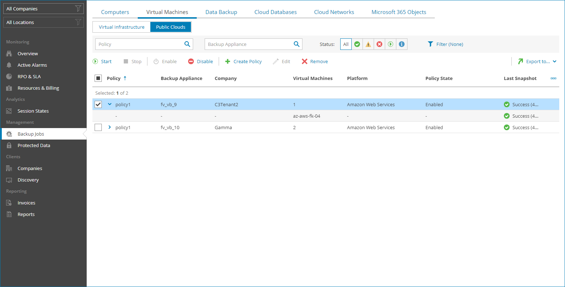This screenshot has height=287, width=565.
Task: Click the Last Snapshot column header
Action: [520, 78]
